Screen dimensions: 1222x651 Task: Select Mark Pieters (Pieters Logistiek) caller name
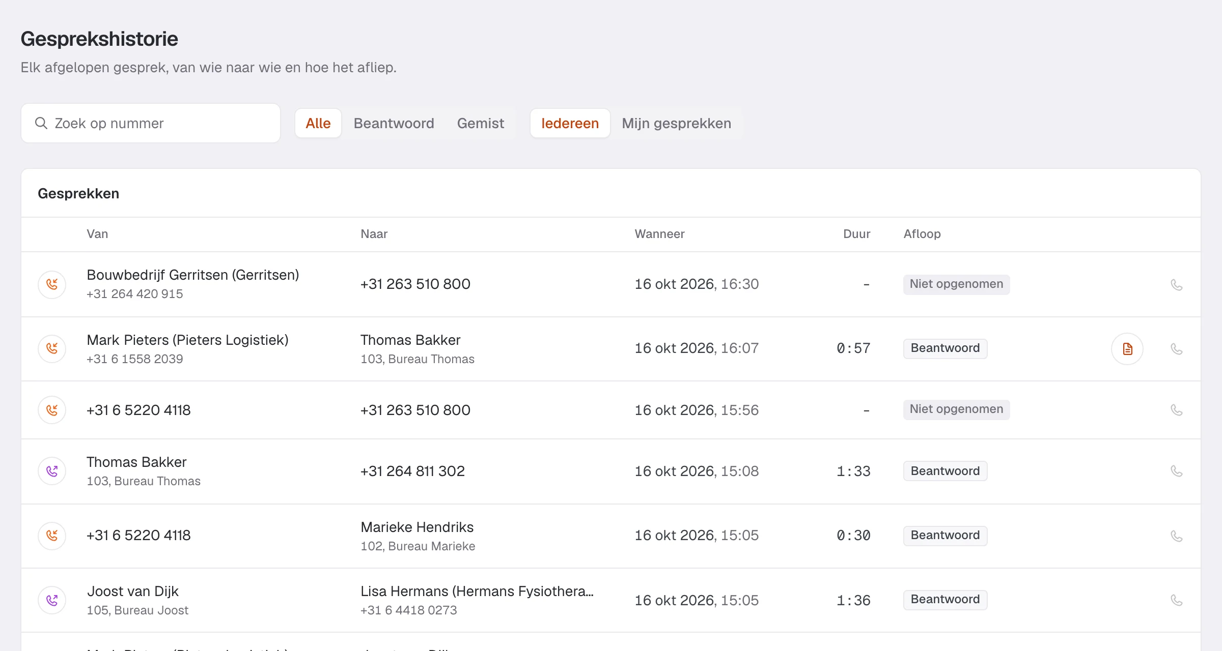point(187,340)
